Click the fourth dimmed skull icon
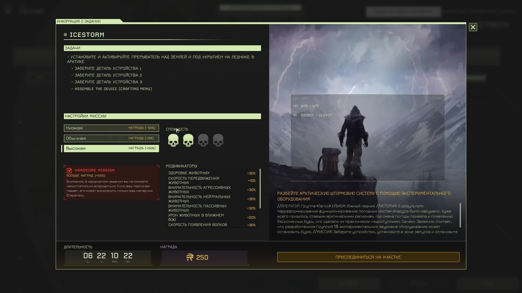The width and height of the screenshot is (522, 293). point(218,140)
